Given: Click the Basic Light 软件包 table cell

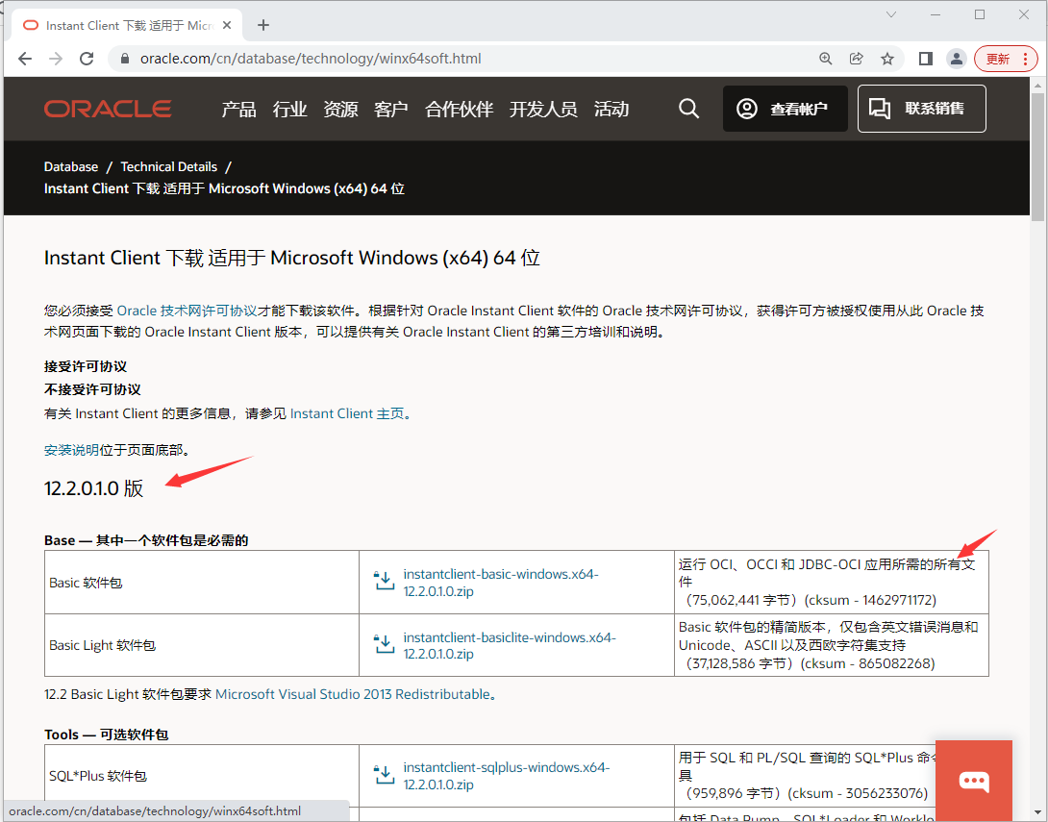Looking at the screenshot, I should 202,645.
